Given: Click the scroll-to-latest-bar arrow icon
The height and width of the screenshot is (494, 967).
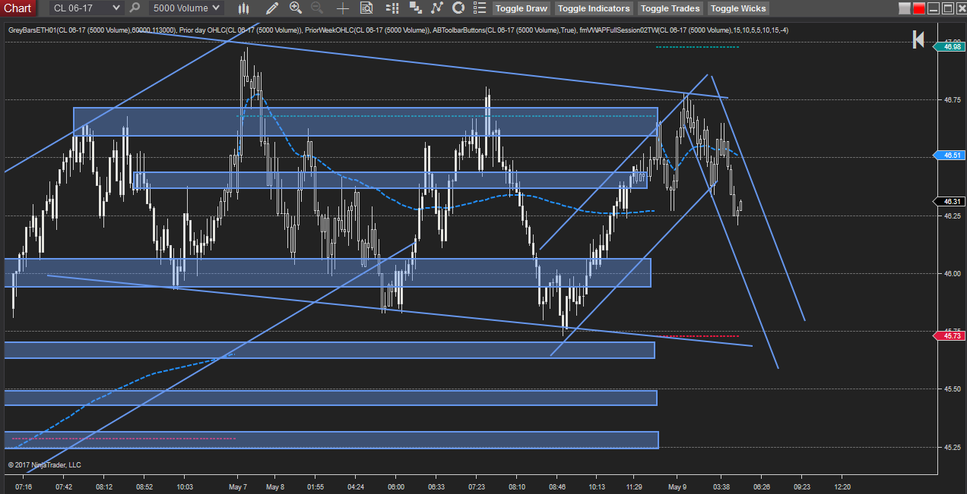Looking at the screenshot, I should click(x=918, y=39).
